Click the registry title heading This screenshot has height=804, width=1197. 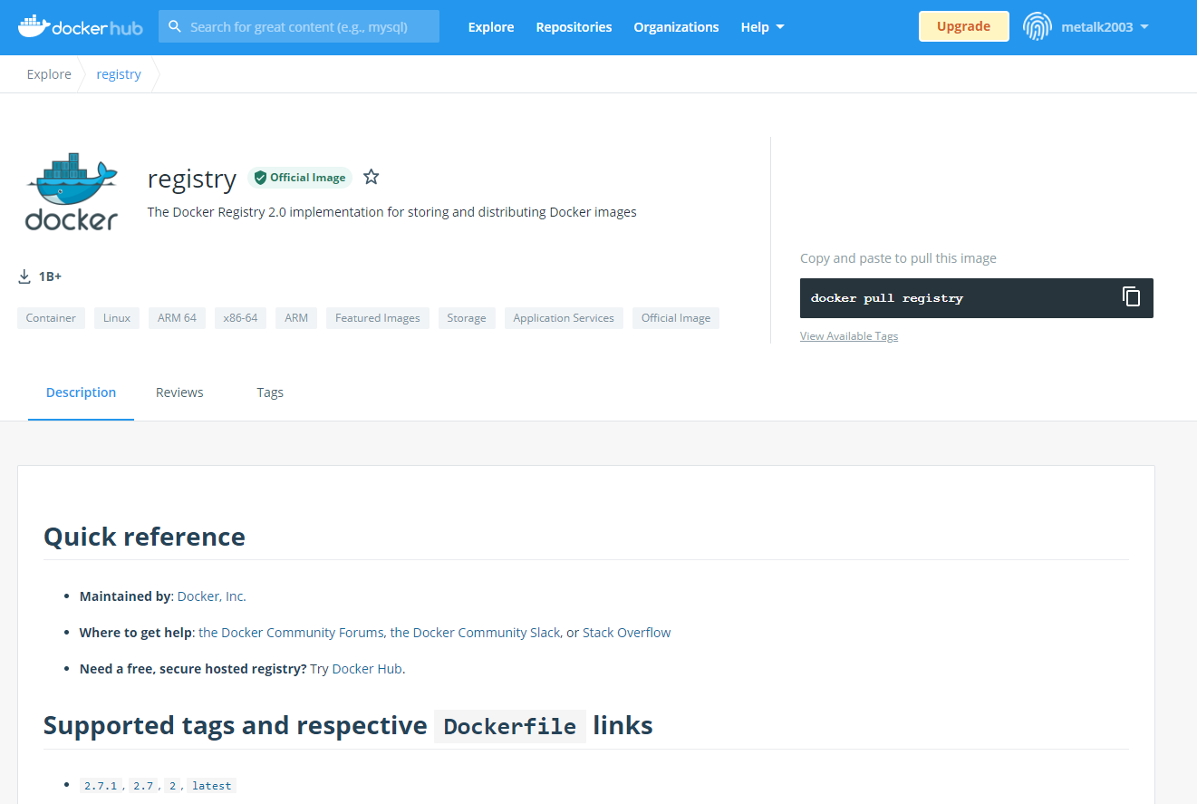pos(192,179)
